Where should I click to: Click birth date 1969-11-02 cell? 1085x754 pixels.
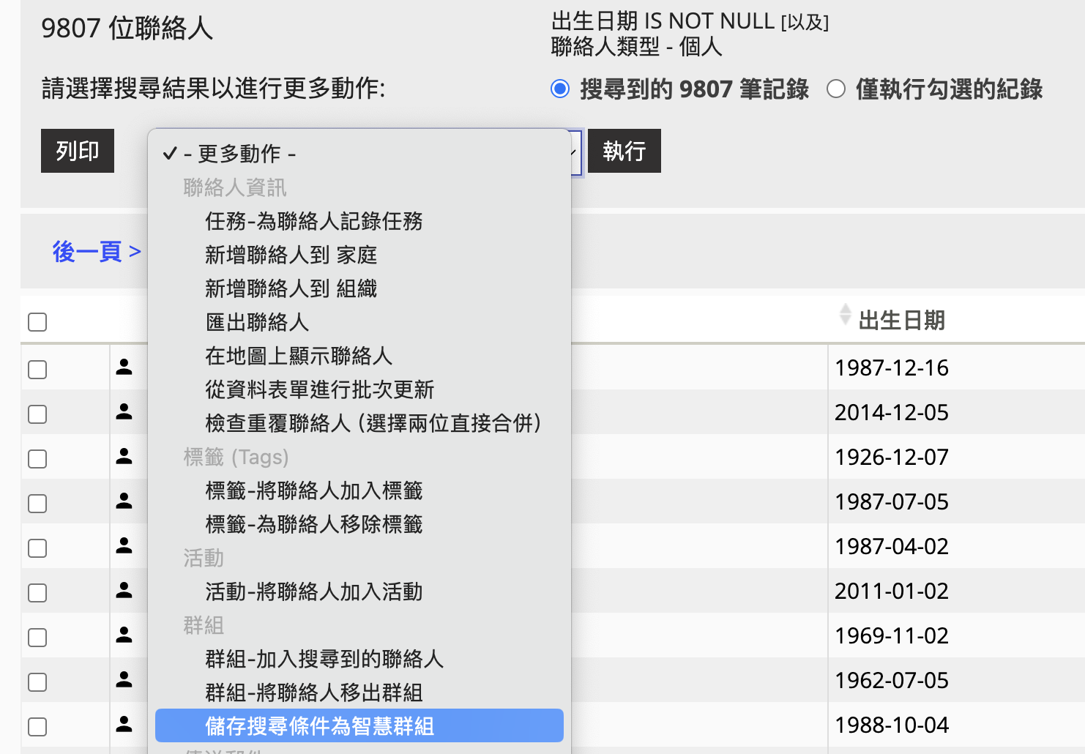(x=892, y=635)
